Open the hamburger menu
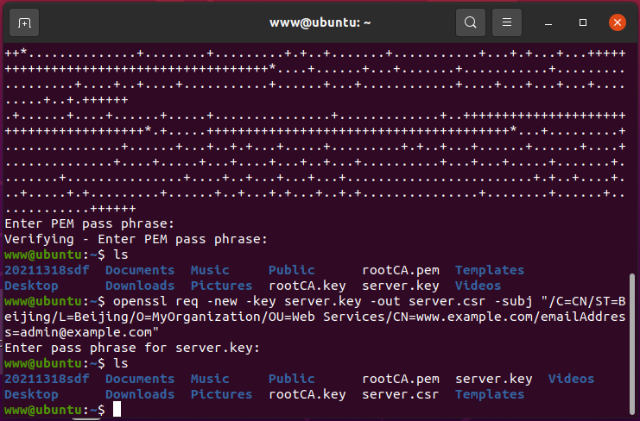 click(506, 22)
